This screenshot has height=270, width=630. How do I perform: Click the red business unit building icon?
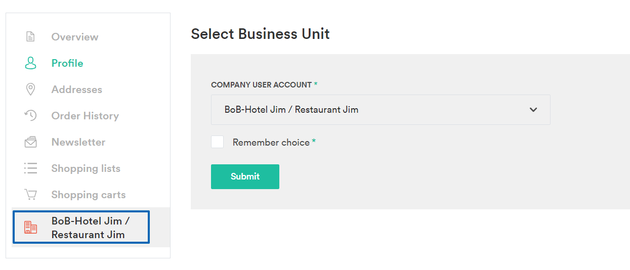coord(31,228)
